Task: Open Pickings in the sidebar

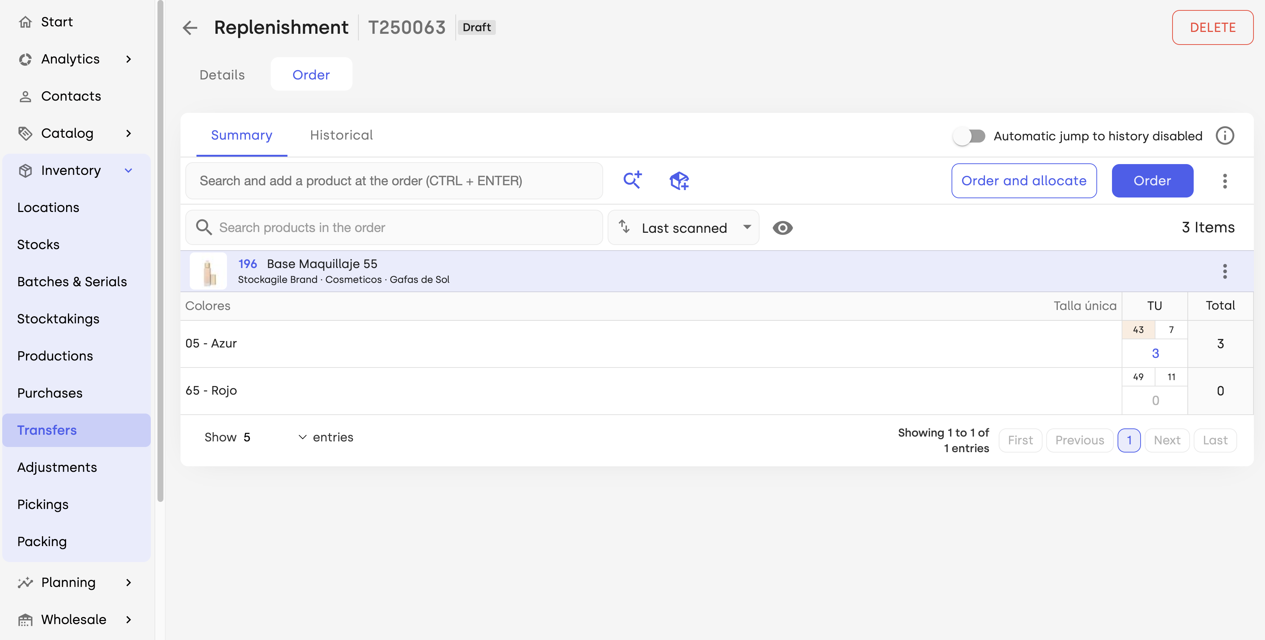Action: (x=43, y=505)
